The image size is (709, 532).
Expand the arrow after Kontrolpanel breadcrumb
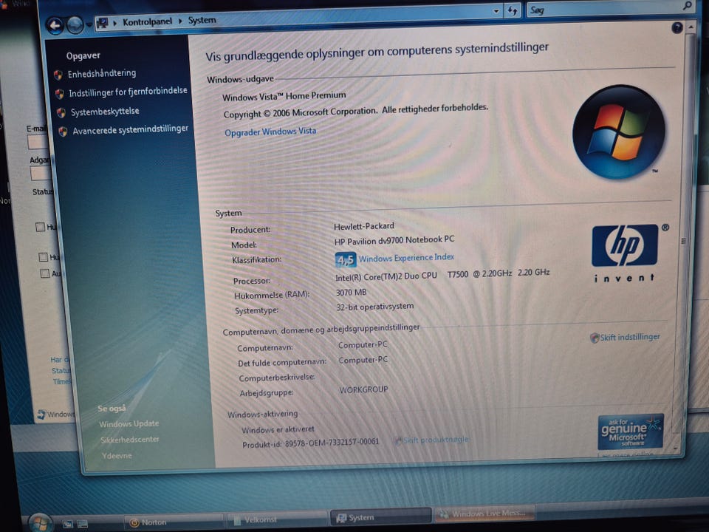pyautogui.click(x=180, y=21)
